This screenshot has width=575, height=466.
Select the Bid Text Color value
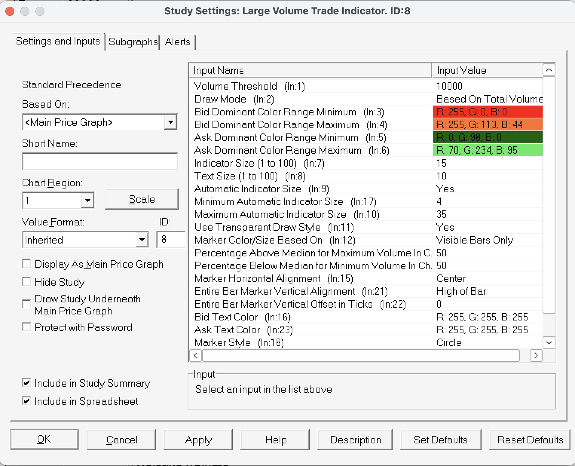point(482,317)
